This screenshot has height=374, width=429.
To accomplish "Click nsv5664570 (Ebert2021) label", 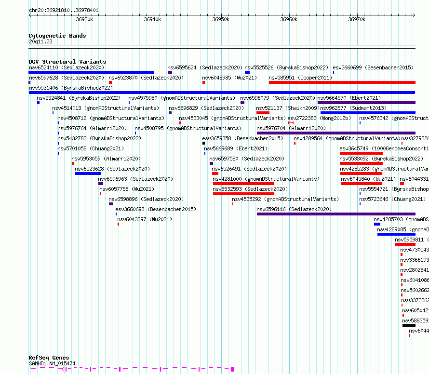I will tap(349, 98).
